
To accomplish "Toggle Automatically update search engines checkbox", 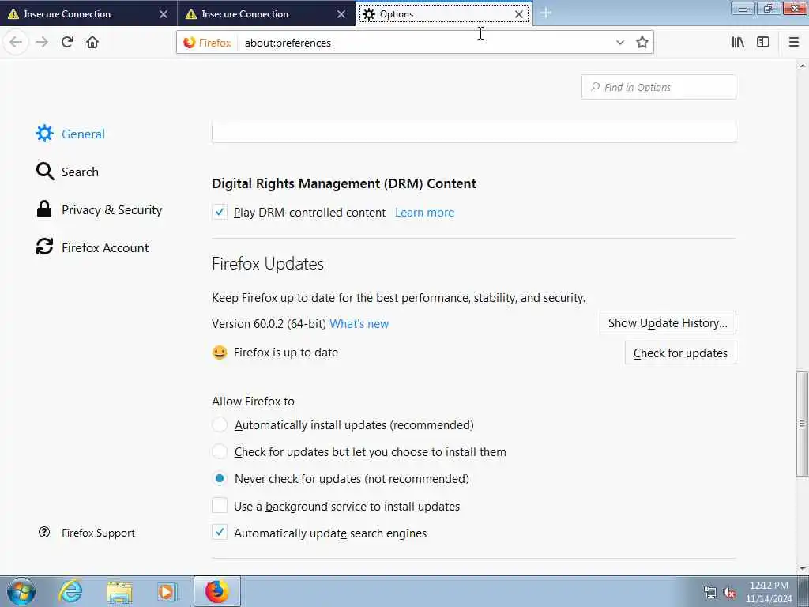I will pyautogui.click(x=220, y=533).
